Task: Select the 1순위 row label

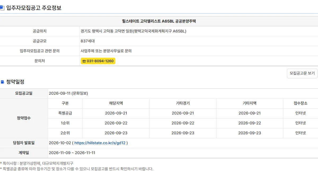Action: tap(65, 123)
